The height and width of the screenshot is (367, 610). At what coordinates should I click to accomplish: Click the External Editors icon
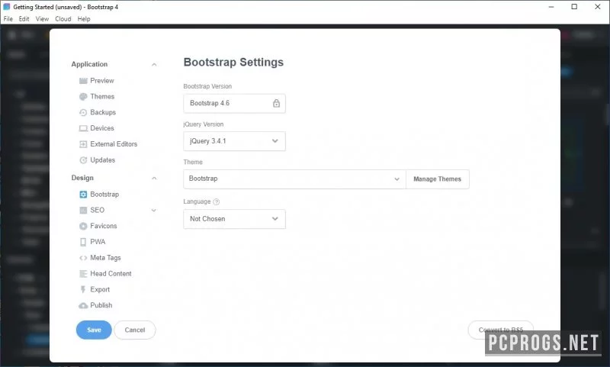click(x=83, y=144)
